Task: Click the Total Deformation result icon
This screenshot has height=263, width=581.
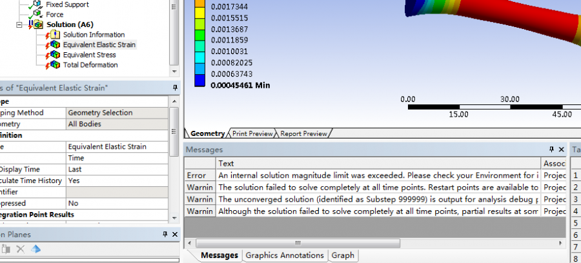Action: 55,64
